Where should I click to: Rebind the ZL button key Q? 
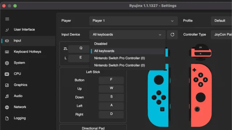click(x=79, y=48)
